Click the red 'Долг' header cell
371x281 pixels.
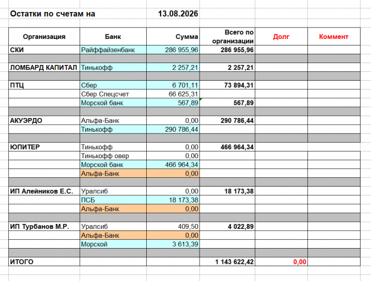pos(281,37)
